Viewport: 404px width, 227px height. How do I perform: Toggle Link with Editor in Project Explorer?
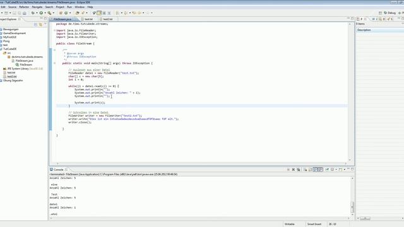(40, 25)
